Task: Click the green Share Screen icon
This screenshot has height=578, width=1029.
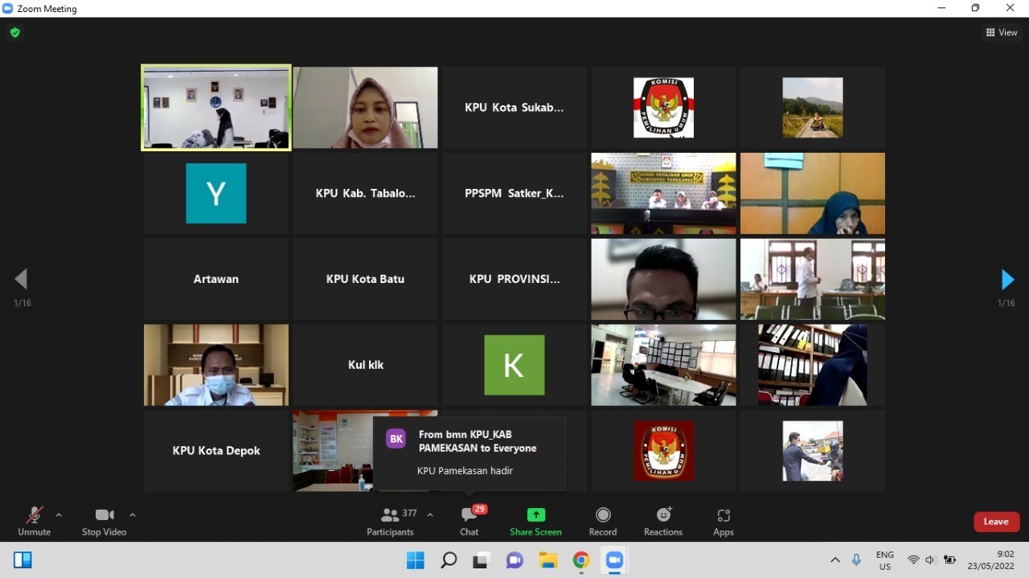Action: coord(535,515)
